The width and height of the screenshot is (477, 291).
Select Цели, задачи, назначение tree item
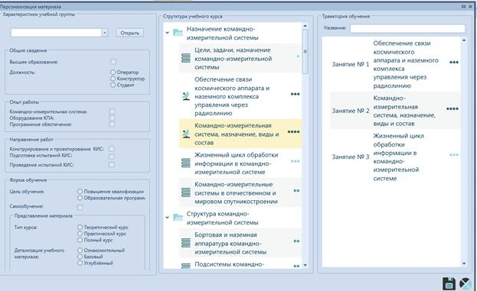click(x=240, y=58)
